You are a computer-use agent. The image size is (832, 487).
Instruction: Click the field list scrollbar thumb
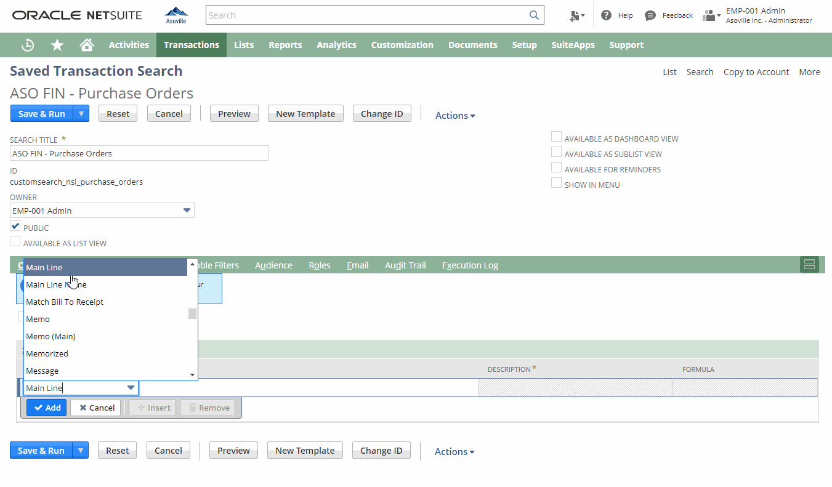[192, 313]
